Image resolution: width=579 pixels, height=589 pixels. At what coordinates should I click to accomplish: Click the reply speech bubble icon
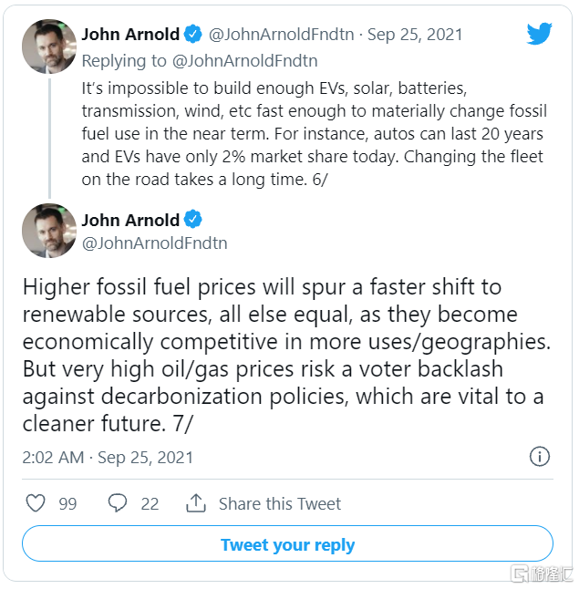[x=118, y=503]
